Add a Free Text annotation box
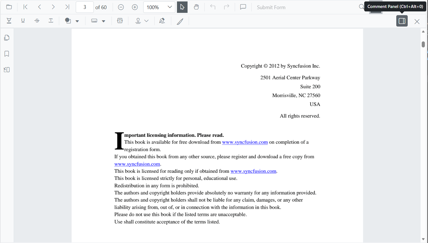 120,21
